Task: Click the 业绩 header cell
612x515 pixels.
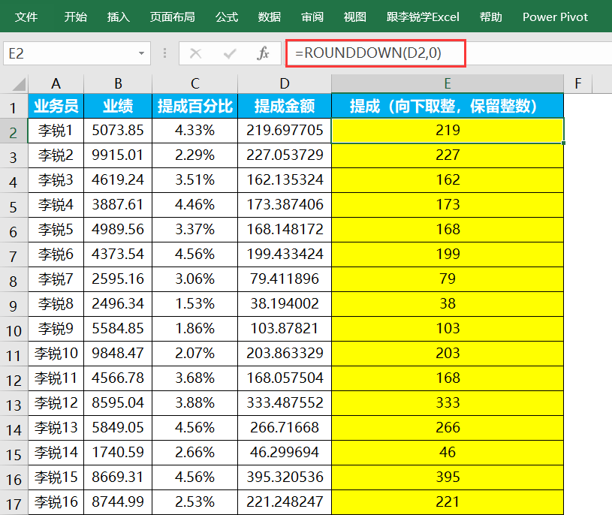Action: (118, 106)
